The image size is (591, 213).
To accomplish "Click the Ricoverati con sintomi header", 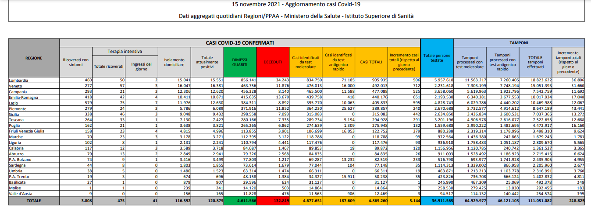I will tap(76, 63).
